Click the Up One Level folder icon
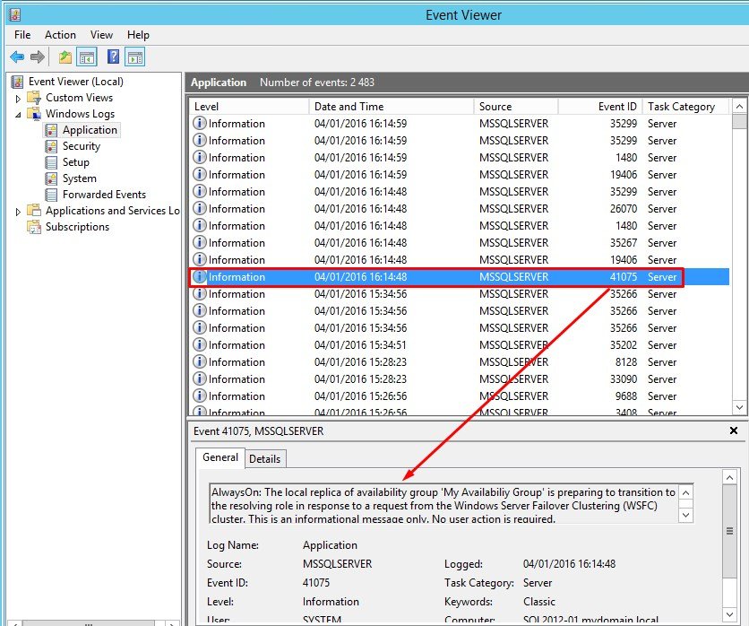The width and height of the screenshot is (749, 626). [65, 57]
